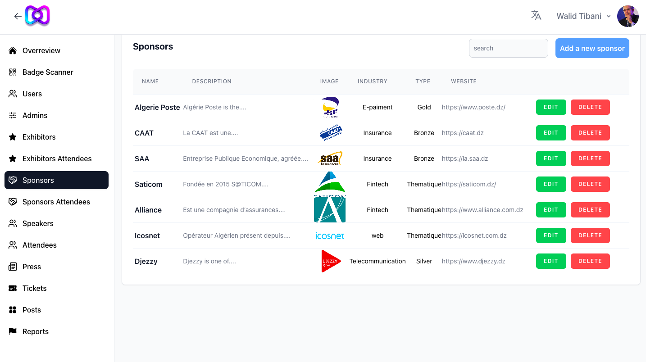Viewport: 646px width, 362px height.
Task: Click the Tickets icon in sidebar
Action: point(13,288)
